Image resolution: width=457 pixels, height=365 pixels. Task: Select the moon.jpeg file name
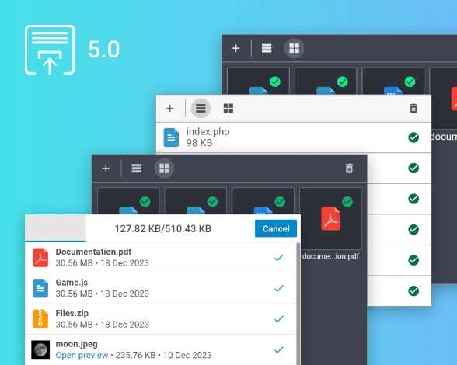click(x=77, y=344)
